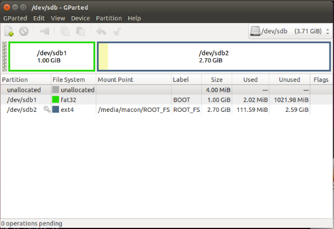
Task: Click the ext4 file system text
Action: click(x=67, y=110)
